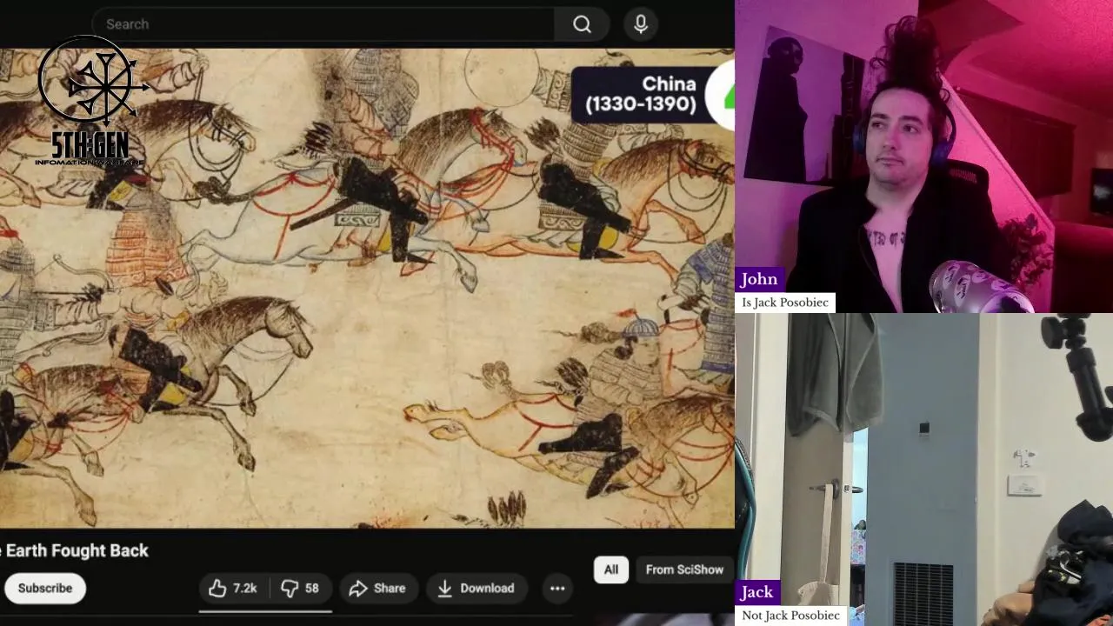Screen dimensions: 1113x626
Task: Select the All filter chip
Action: click(x=611, y=569)
